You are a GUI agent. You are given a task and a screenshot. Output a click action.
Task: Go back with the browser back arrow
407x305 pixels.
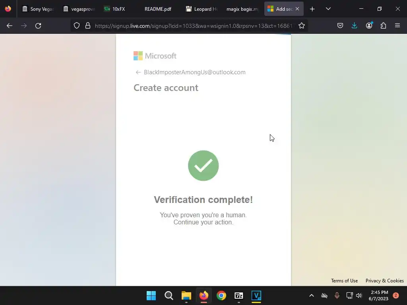click(10, 26)
